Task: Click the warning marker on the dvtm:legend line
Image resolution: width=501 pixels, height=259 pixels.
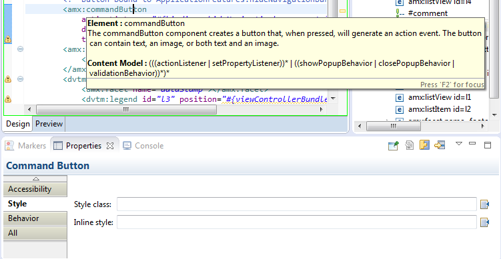Action: click(x=7, y=99)
